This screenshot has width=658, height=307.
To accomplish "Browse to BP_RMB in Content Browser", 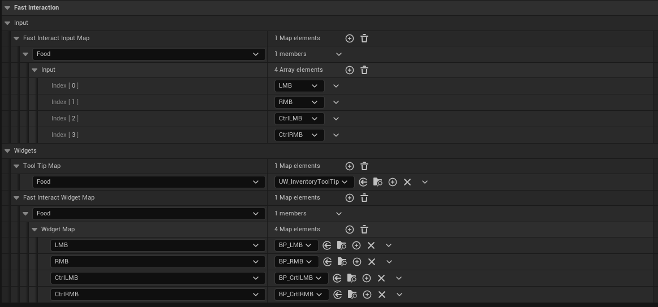I will 342,262.
